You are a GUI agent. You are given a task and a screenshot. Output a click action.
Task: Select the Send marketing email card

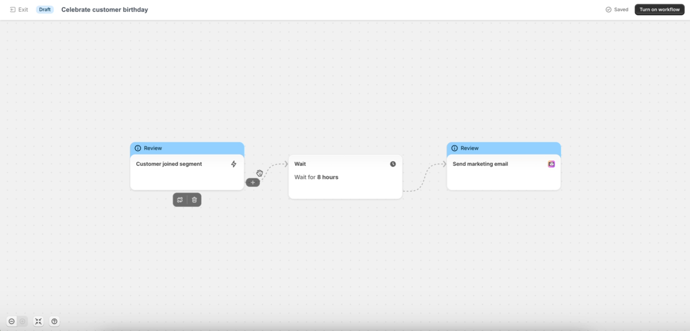click(x=503, y=176)
